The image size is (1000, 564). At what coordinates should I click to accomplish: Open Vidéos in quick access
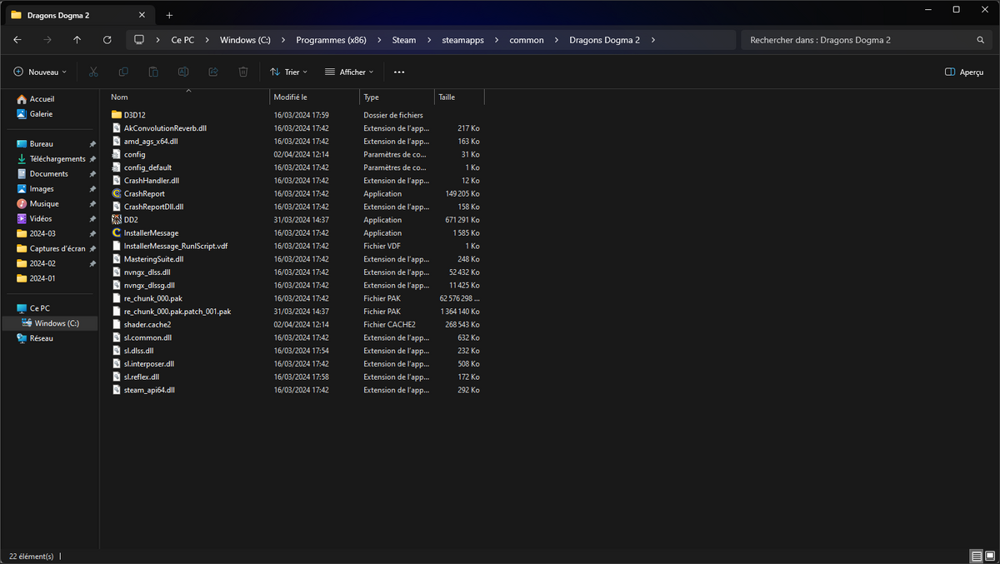[x=41, y=219]
